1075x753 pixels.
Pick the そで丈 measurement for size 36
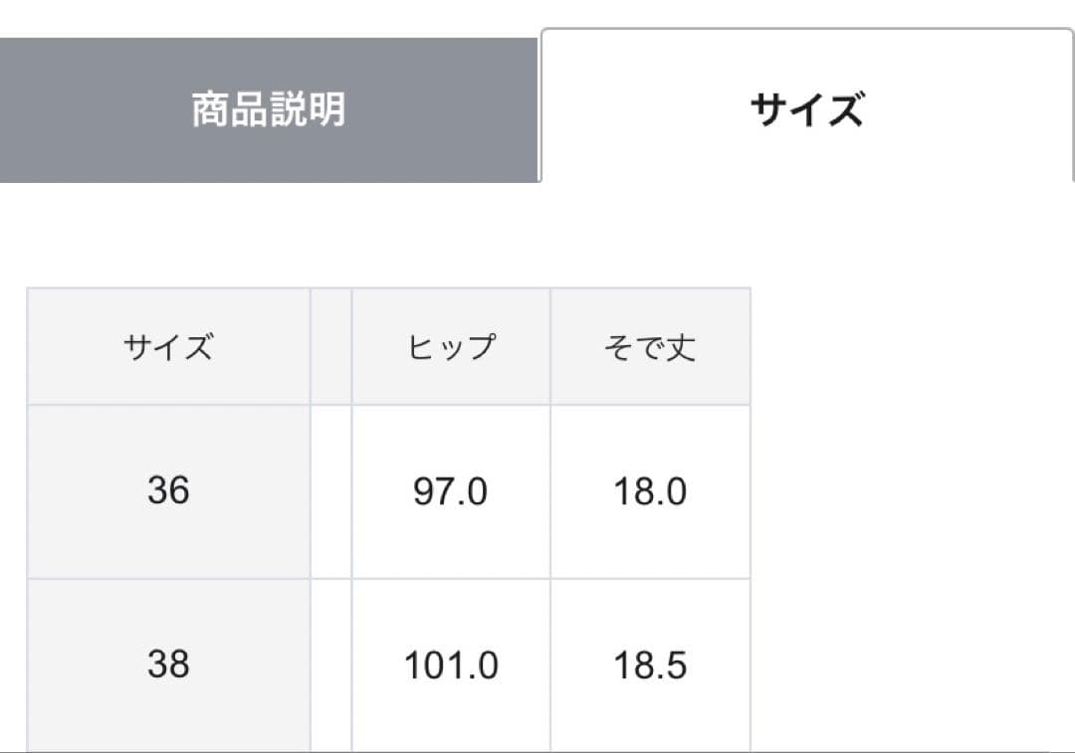(650, 491)
